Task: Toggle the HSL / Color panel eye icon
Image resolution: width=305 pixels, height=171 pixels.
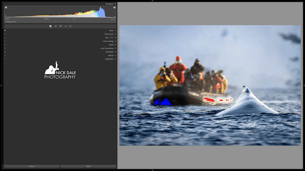Action: (5, 38)
